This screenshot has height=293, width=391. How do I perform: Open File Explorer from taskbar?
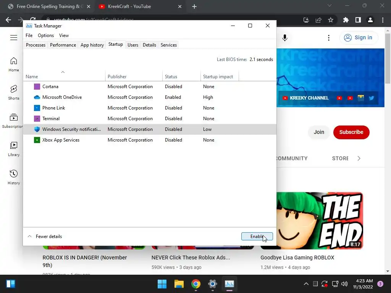pos(179,284)
